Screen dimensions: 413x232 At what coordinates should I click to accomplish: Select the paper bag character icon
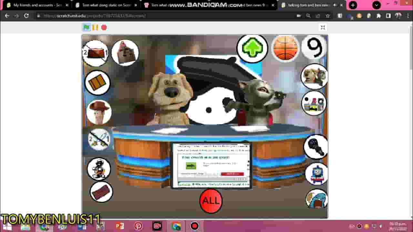[125, 53]
